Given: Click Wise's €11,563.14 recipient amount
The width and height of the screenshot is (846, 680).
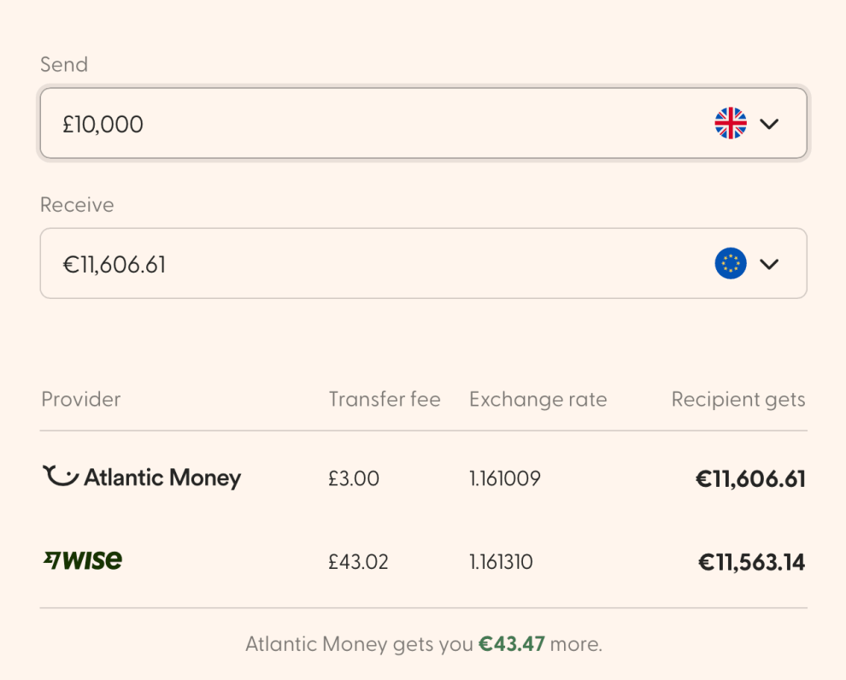Looking at the screenshot, I should (750, 561).
